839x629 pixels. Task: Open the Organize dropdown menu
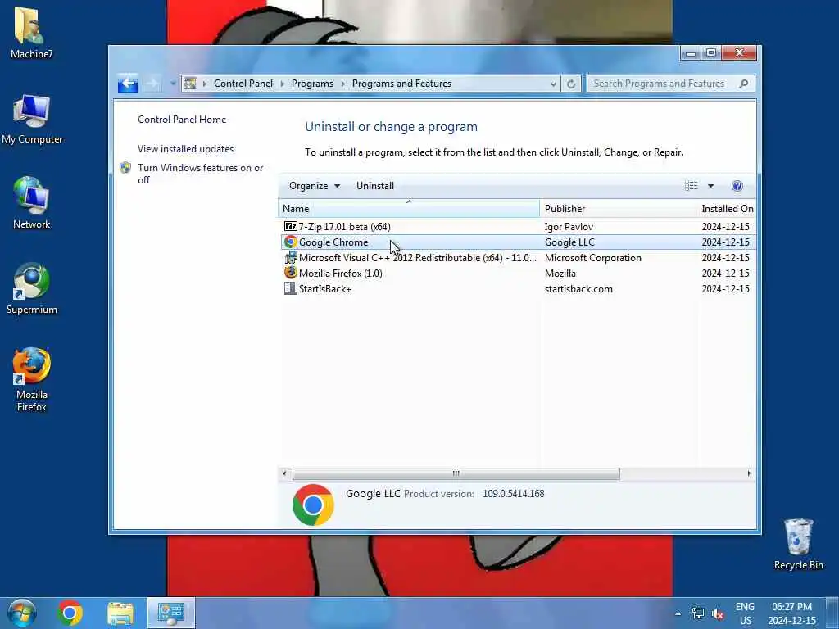(314, 186)
